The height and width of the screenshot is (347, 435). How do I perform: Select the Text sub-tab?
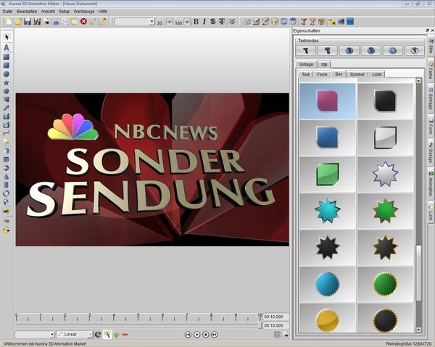point(305,75)
